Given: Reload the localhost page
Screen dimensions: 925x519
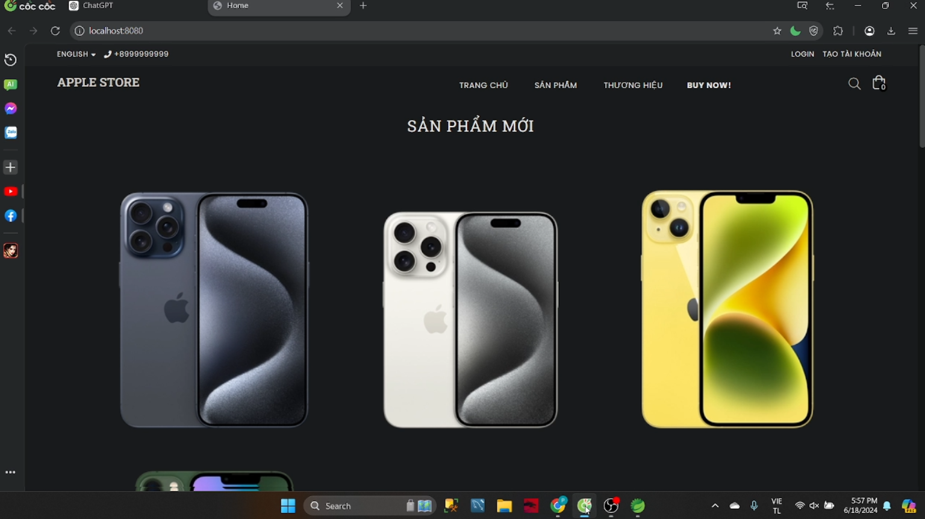Looking at the screenshot, I should click(x=55, y=31).
